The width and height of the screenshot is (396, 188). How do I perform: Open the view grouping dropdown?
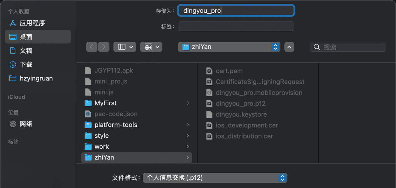(151, 47)
